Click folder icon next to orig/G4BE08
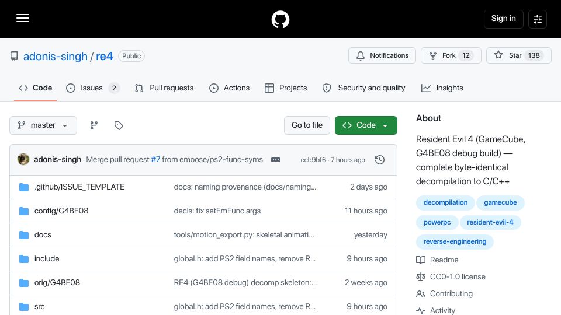The width and height of the screenshot is (561, 315). 24,282
